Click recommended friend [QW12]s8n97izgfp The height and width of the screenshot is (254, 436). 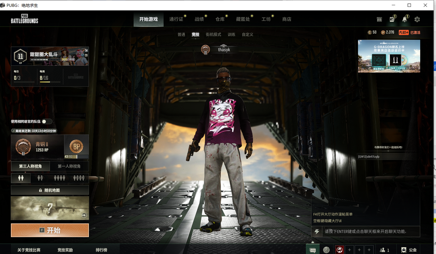[369, 157]
